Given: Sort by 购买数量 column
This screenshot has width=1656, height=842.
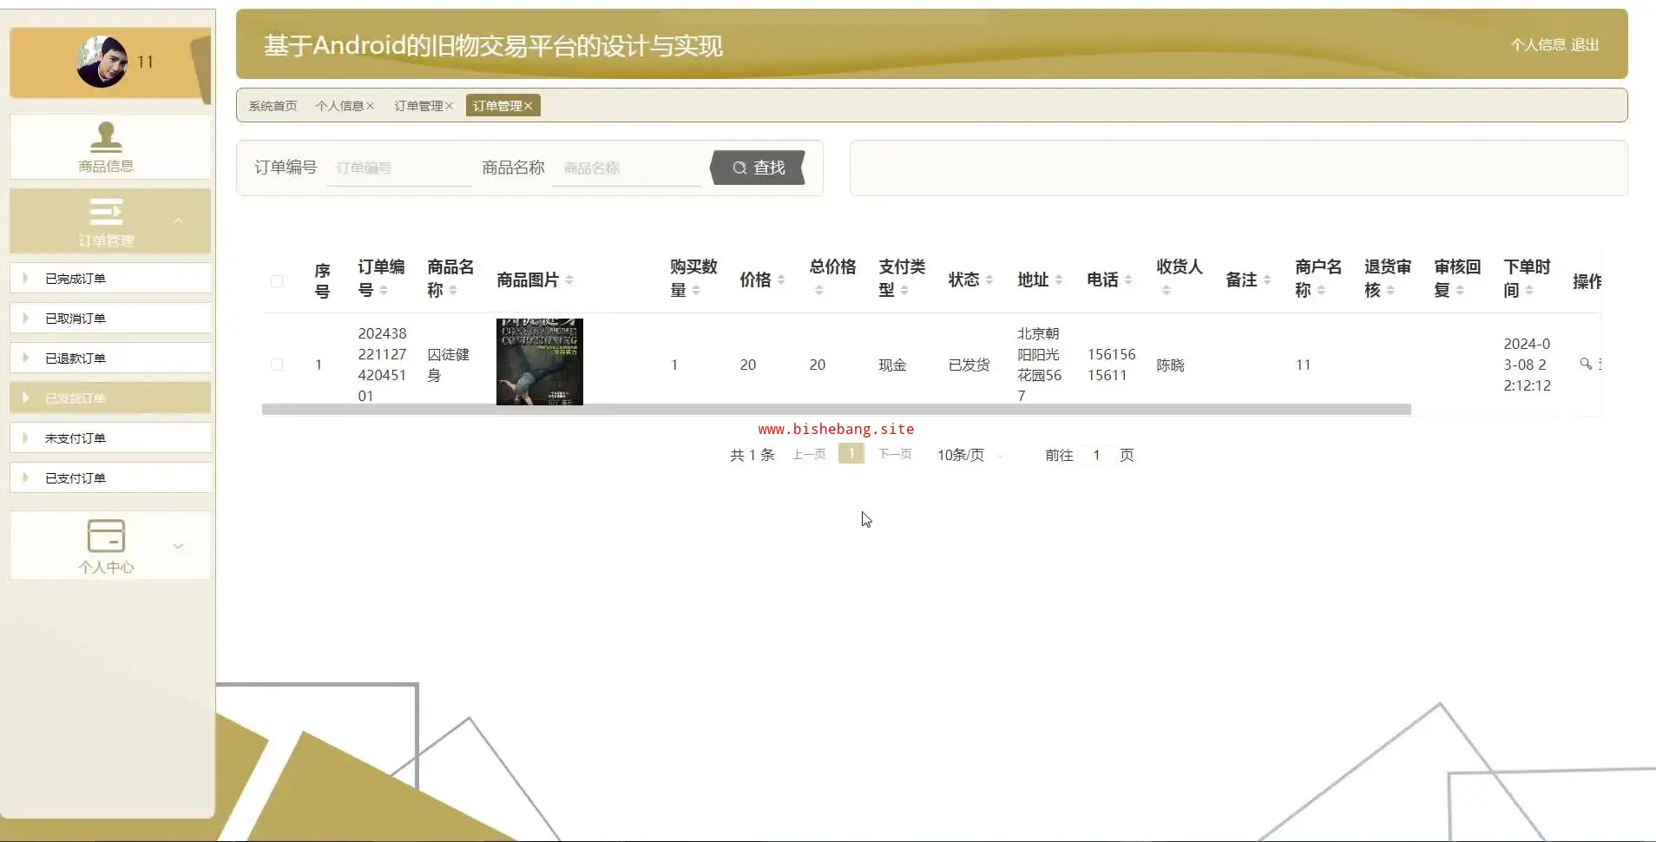Looking at the screenshot, I should point(696,290).
